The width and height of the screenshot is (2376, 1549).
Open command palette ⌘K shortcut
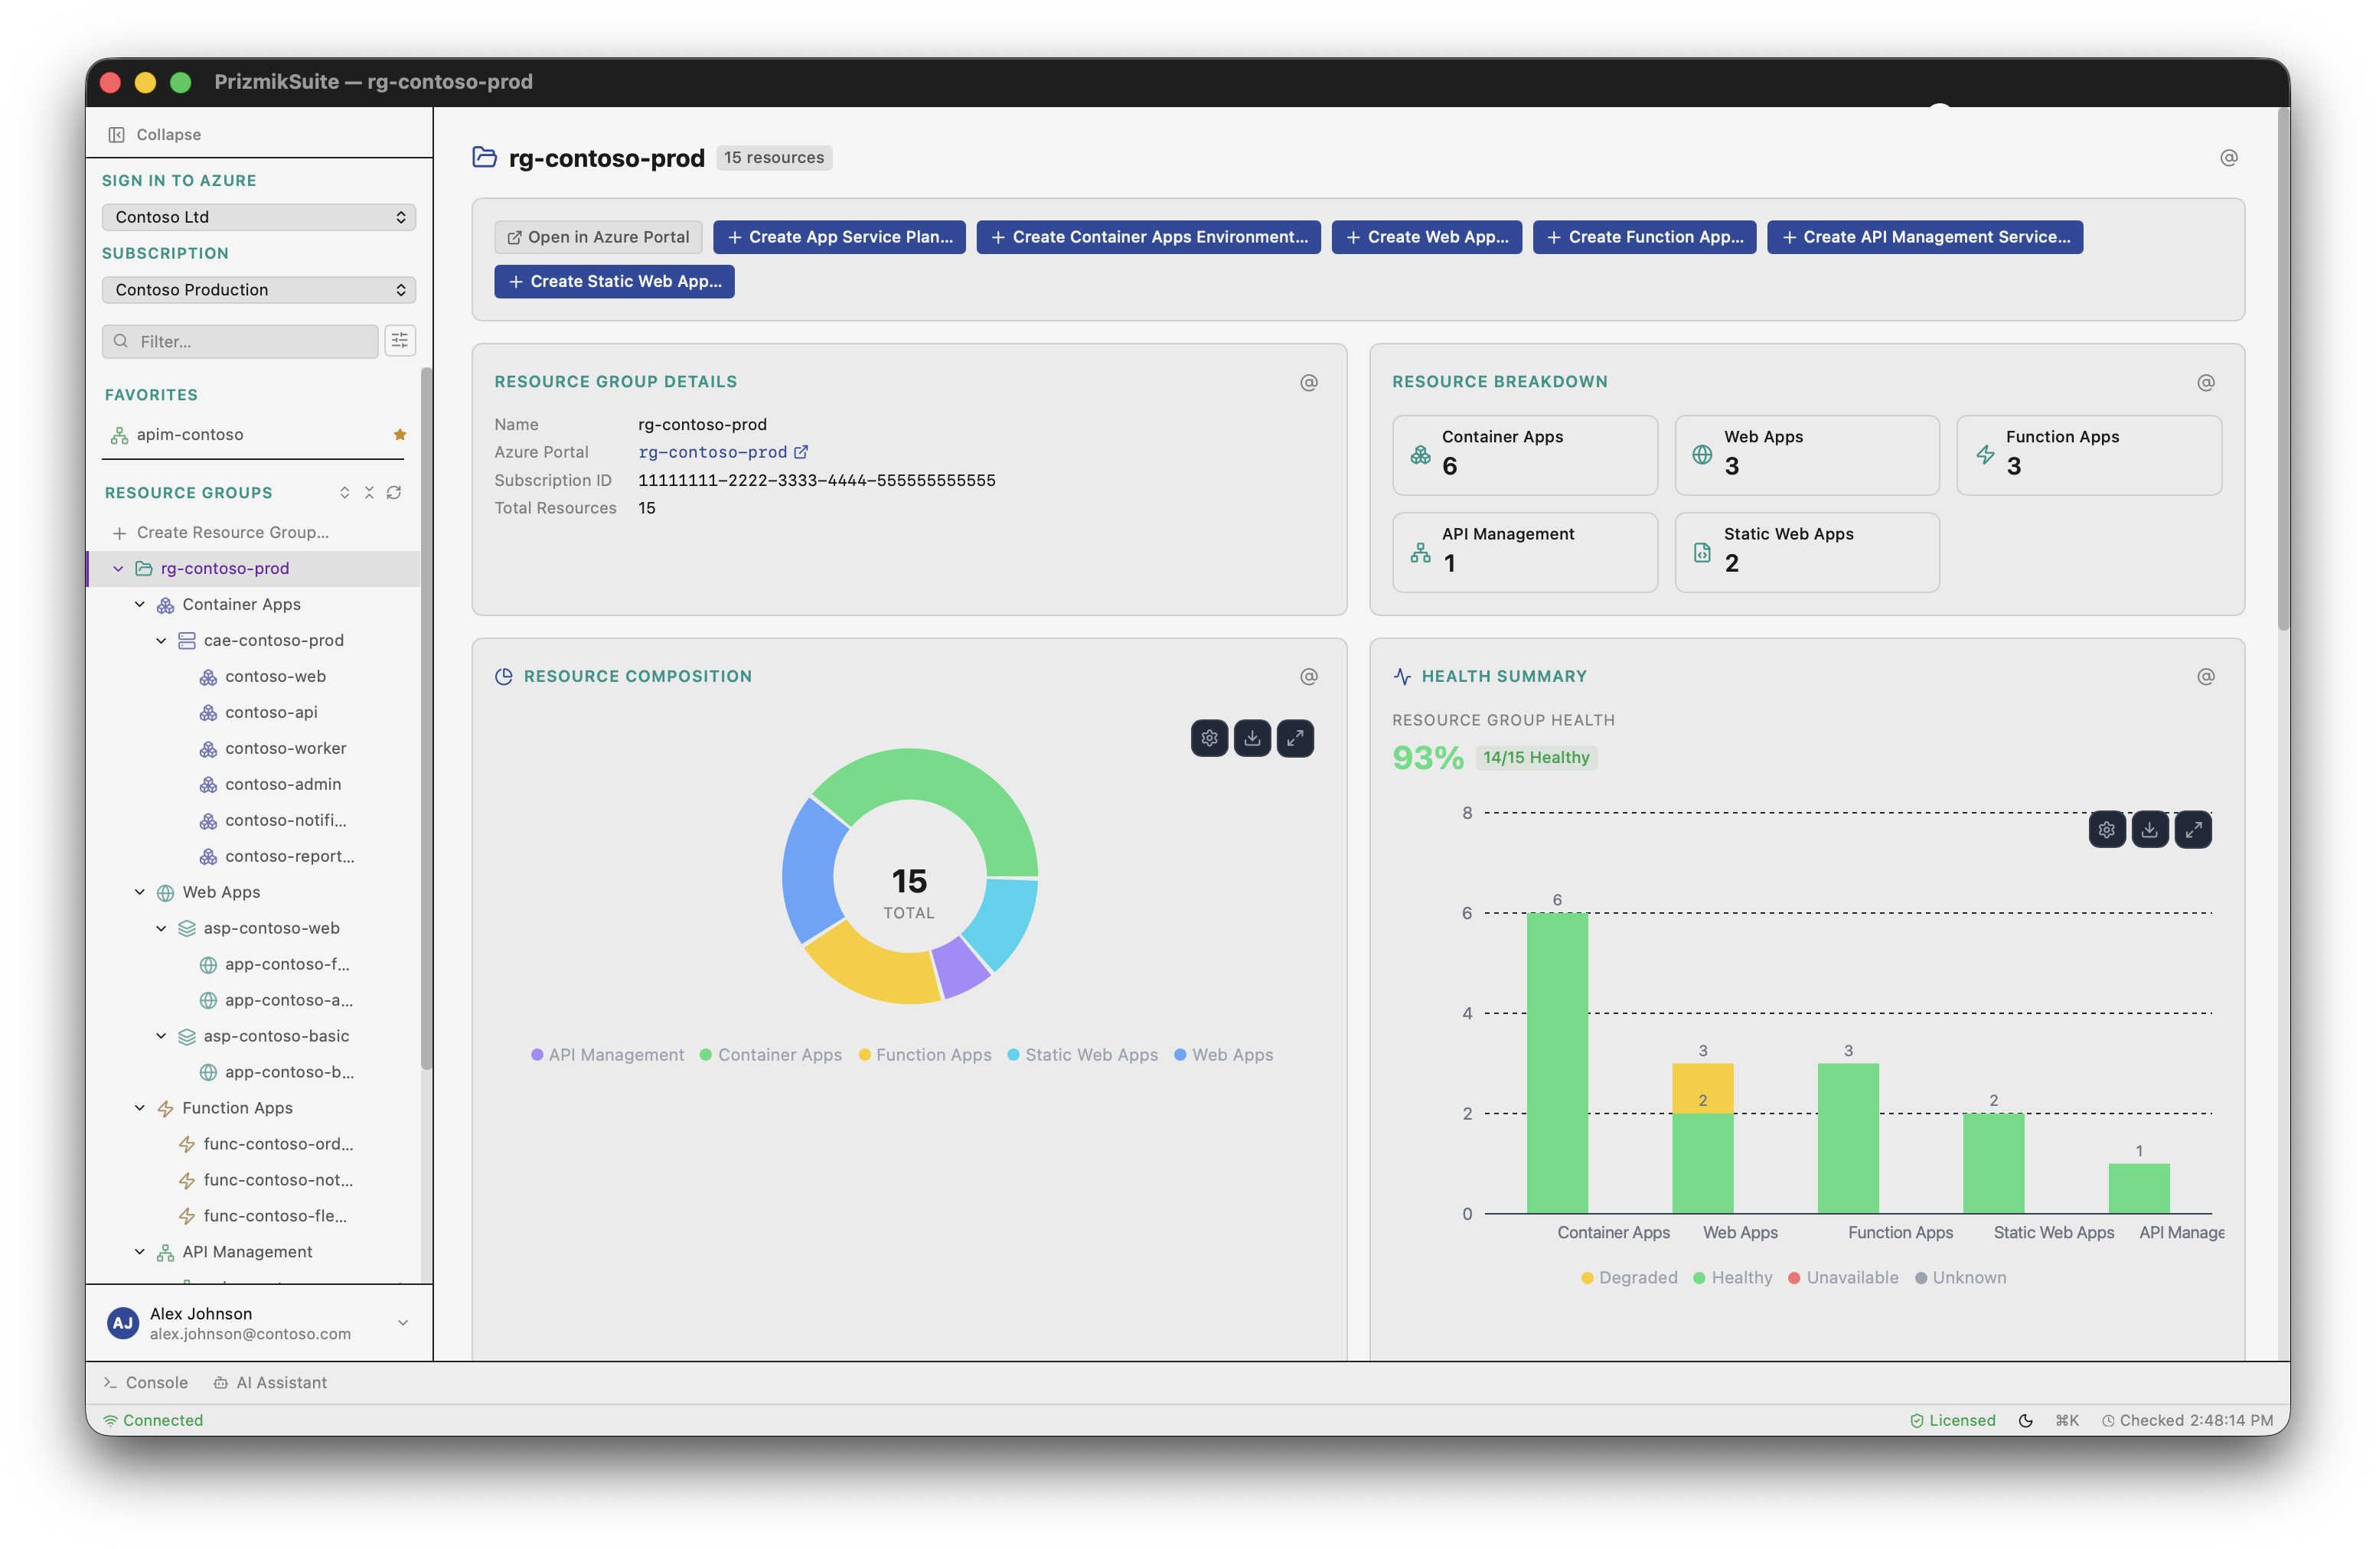2068,1420
